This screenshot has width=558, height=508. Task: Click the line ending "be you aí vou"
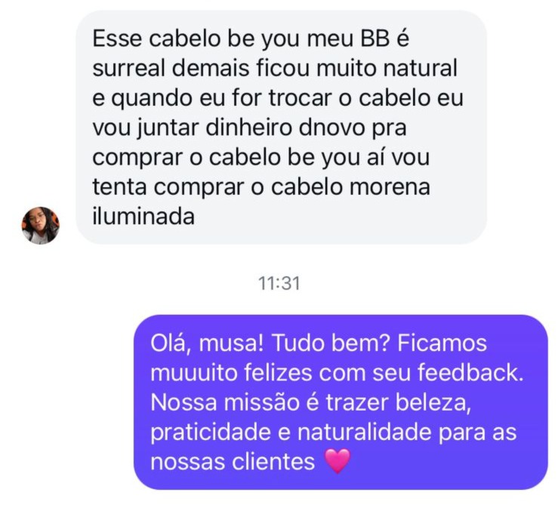261,158
